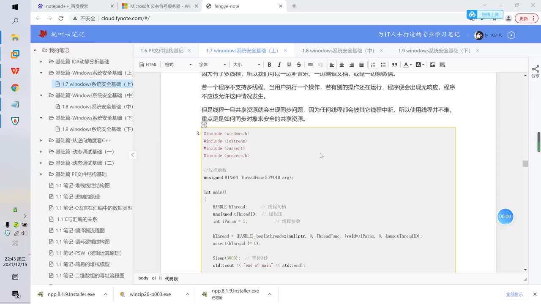This screenshot has width=541, height=304.
Task: Click the address bar cloud.fynote.com
Action: pyautogui.click(x=125, y=19)
